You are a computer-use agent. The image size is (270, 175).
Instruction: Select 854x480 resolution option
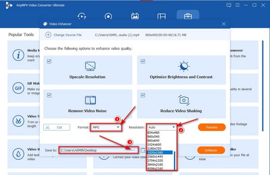(153, 132)
